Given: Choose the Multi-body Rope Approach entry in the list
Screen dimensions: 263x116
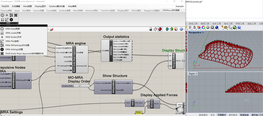Looking at the screenshot, I should click(x=24, y=54).
